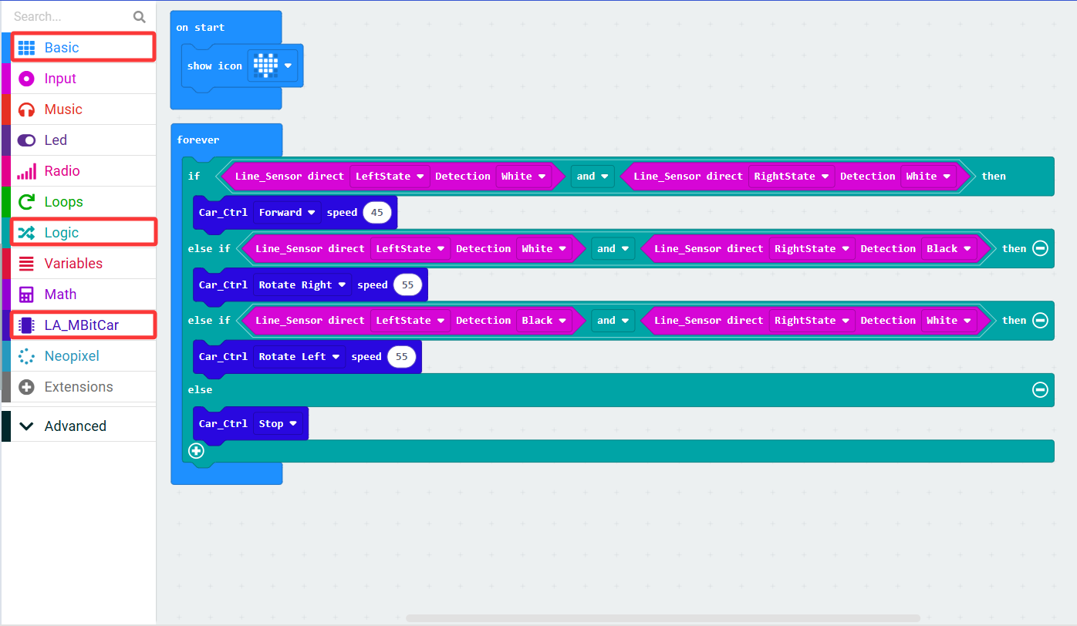Image resolution: width=1077 pixels, height=626 pixels.
Task: Open the first 'and' operator dropdown
Action: click(593, 177)
